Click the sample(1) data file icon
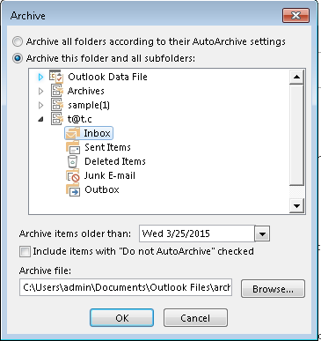Screen dimensions: 321x341 point(57,105)
